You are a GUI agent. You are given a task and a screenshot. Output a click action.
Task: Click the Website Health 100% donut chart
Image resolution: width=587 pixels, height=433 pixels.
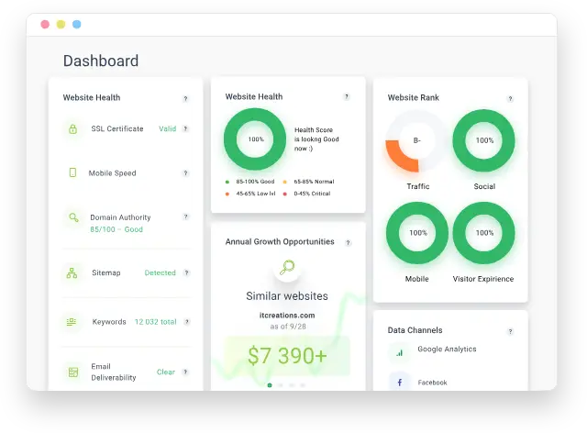[256, 139]
